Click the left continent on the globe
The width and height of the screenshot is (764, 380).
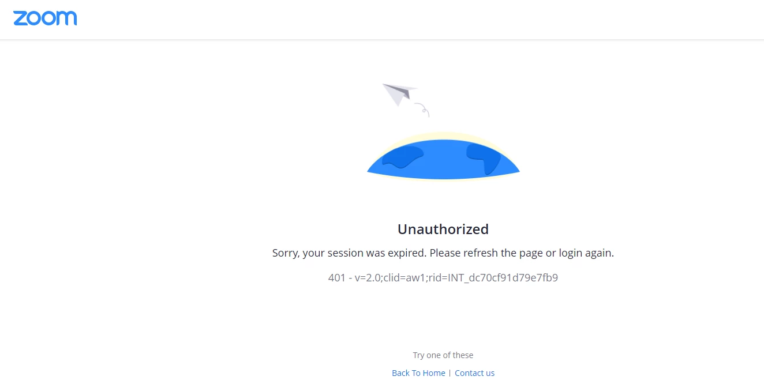pyautogui.click(x=403, y=157)
